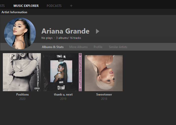
Task: Click the "3 albums/ 16 tracks" text
Action: 69,38
